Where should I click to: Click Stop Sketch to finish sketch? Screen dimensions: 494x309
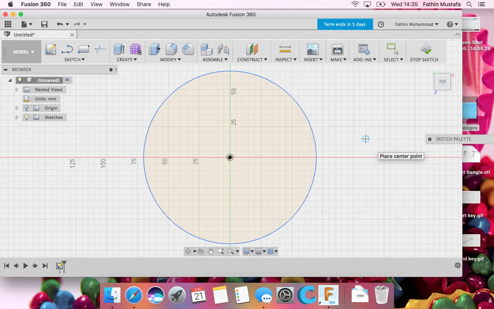(x=424, y=52)
